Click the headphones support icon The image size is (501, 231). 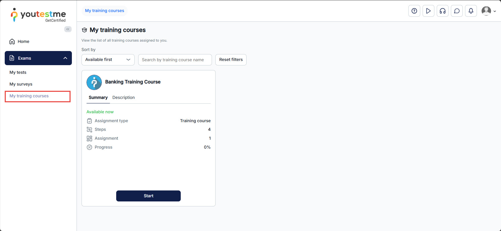(x=443, y=11)
